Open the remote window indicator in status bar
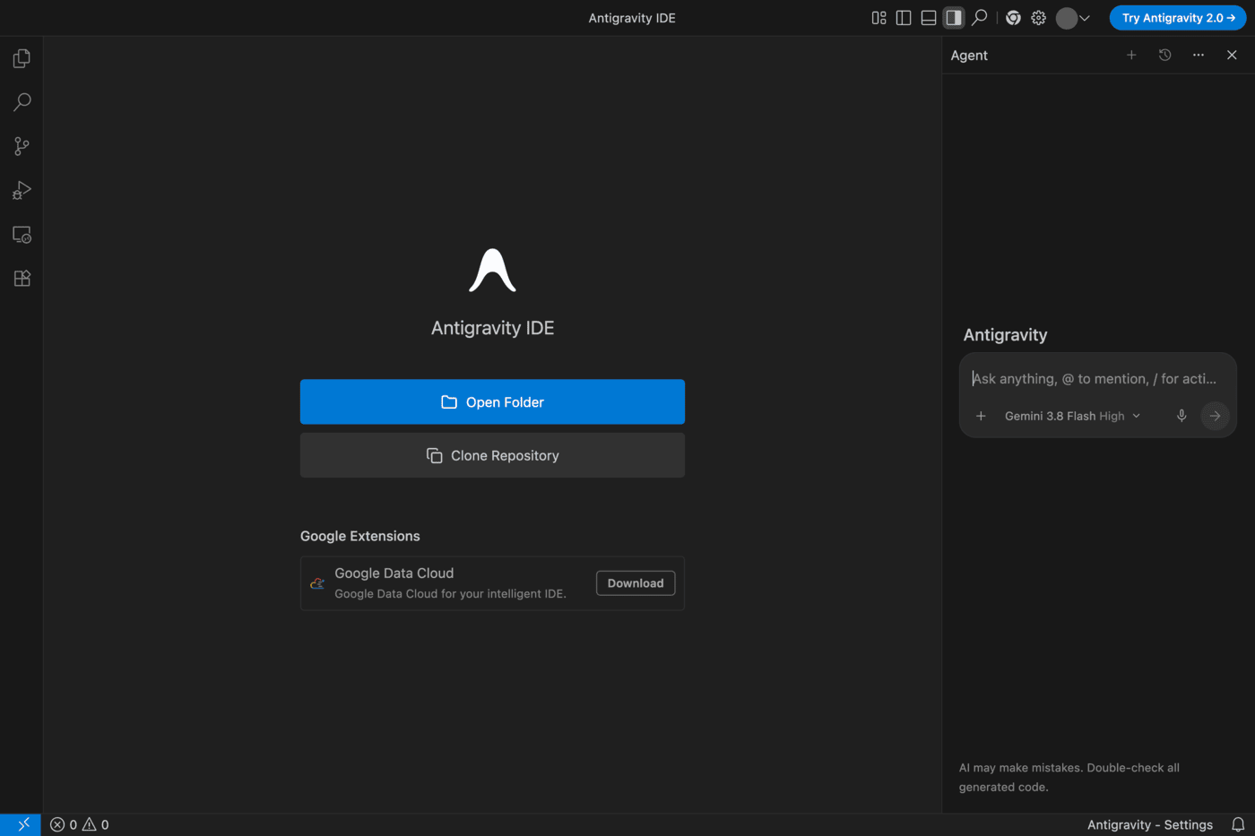 (21, 824)
